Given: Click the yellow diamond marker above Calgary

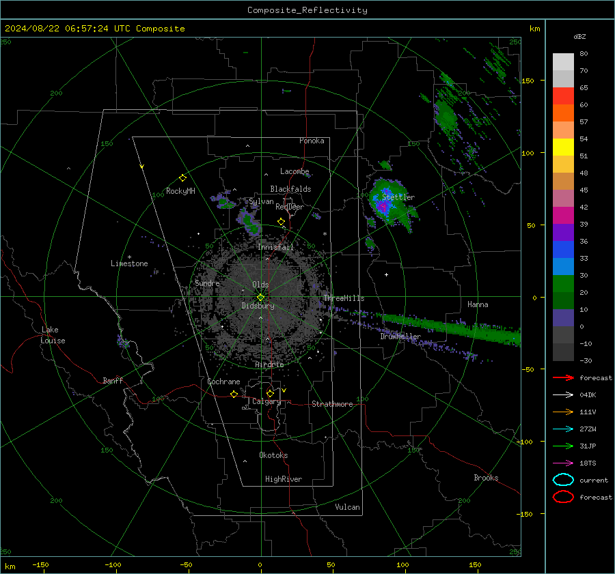Looking at the screenshot, I should click(270, 393).
